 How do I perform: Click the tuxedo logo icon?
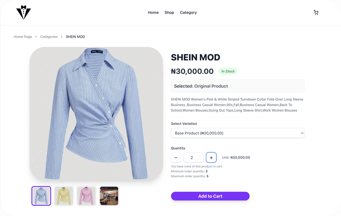click(23, 12)
